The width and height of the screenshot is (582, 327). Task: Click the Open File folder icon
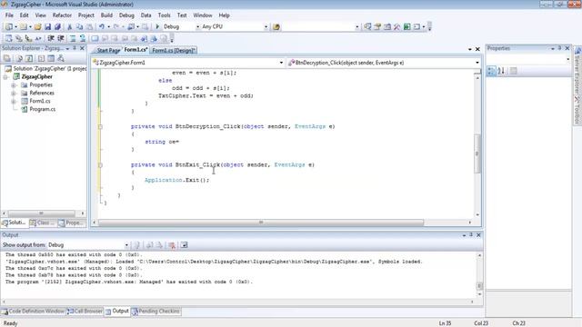(38, 26)
